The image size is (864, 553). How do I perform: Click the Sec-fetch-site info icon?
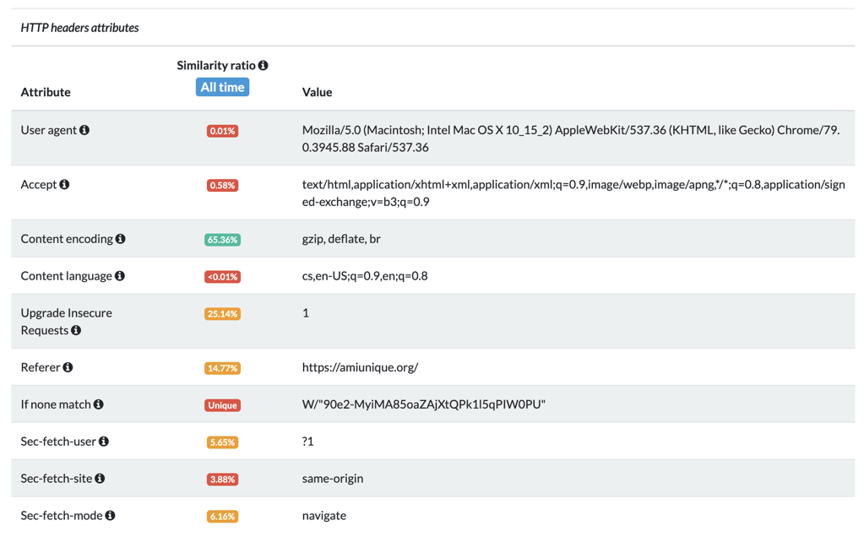click(100, 479)
